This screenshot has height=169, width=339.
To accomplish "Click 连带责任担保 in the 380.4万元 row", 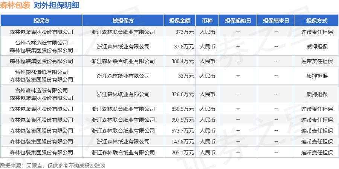I will pos(317,61).
